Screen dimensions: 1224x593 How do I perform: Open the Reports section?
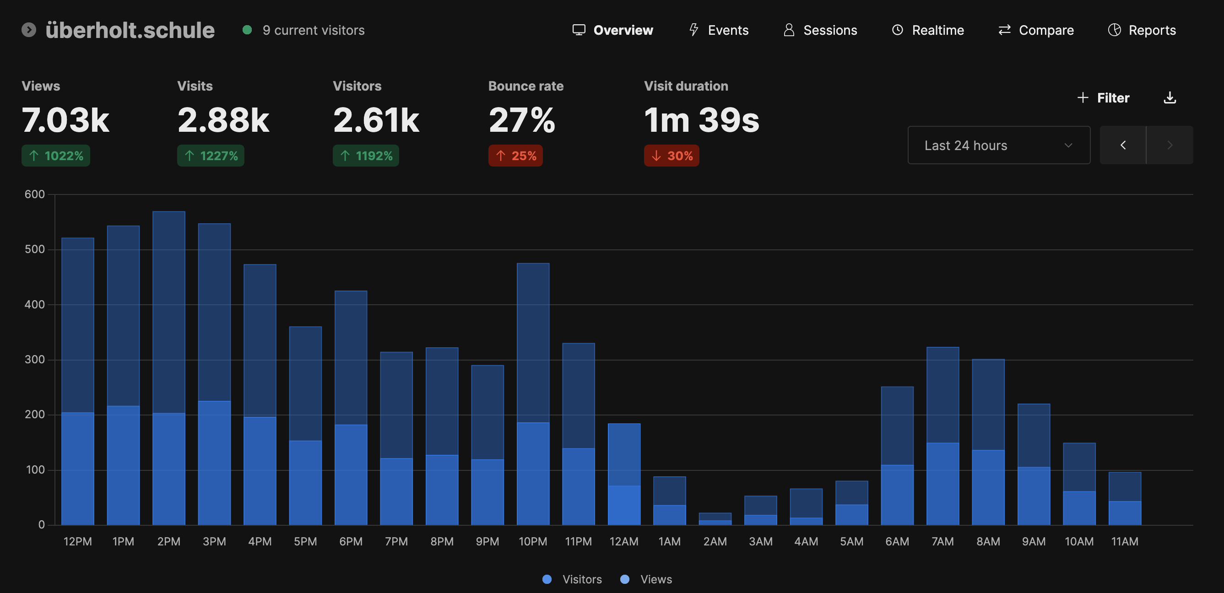(x=1142, y=30)
